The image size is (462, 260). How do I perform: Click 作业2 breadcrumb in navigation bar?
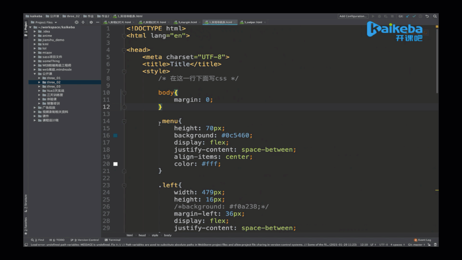point(104,16)
